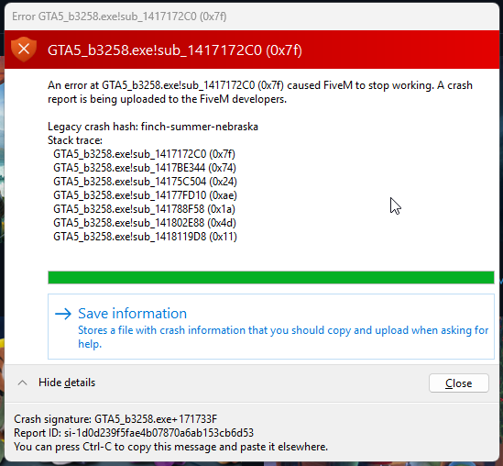Click the Ctrl-C copy hint text
This screenshot has height=466, width=503.
[x=171, y=447]
